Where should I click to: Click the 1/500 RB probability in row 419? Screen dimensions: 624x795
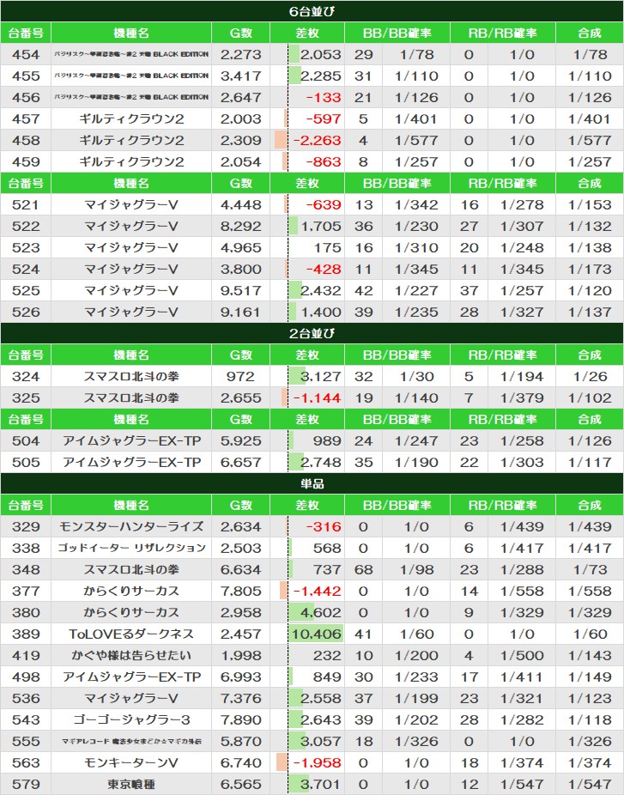click(522, 655)
